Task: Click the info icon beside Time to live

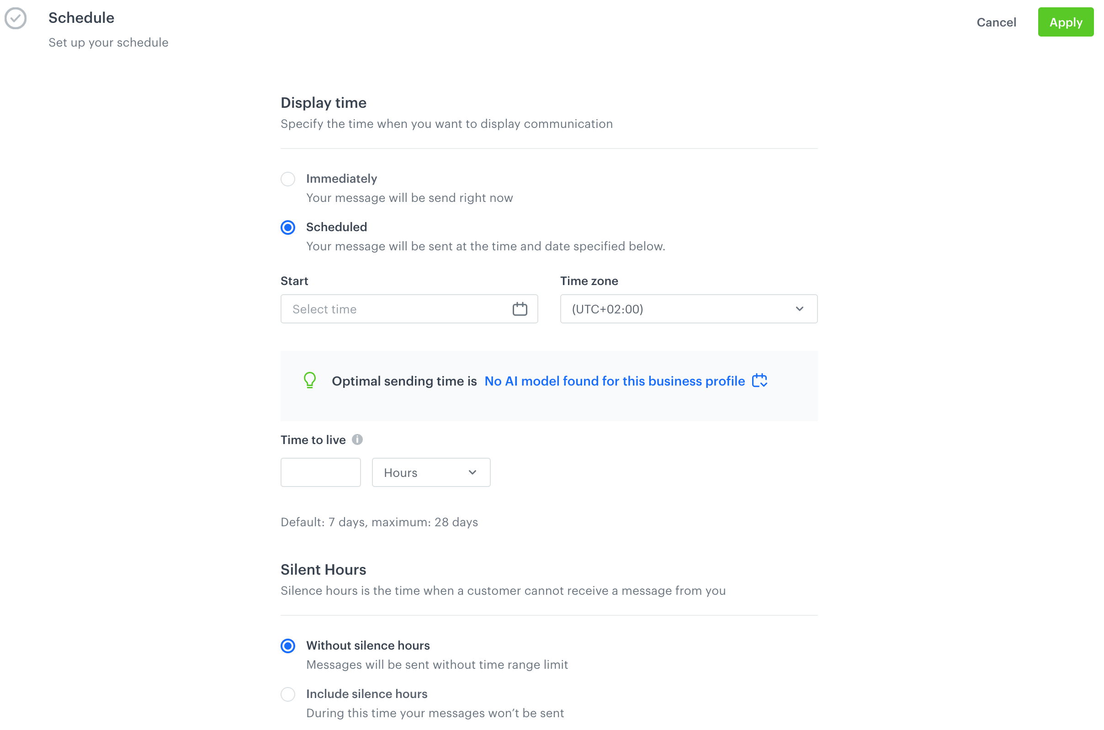Action: click(357, 439)
